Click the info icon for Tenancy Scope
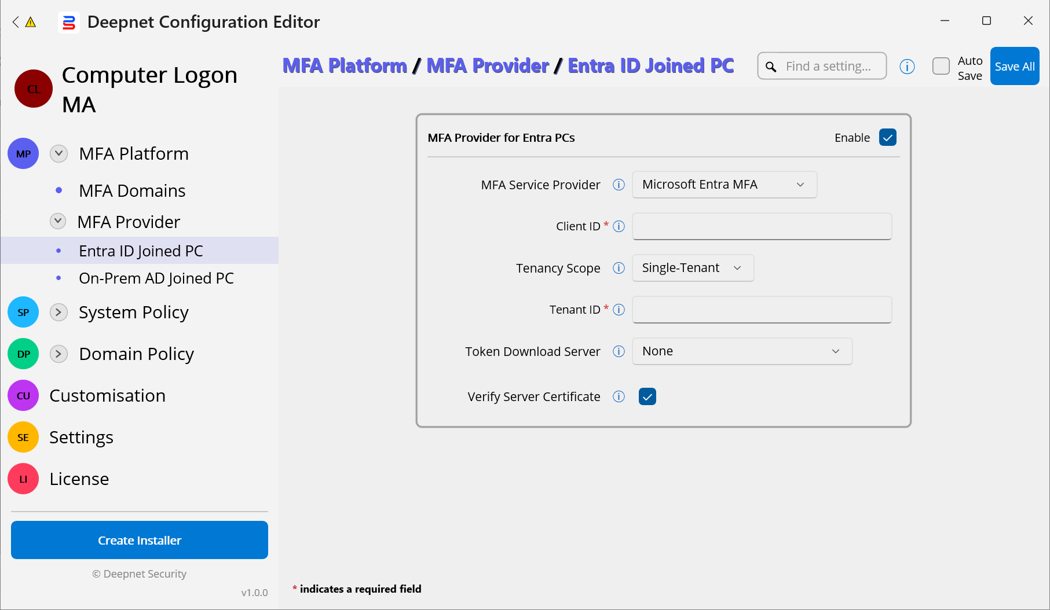The width and height of the screenshot is (1050, 610). 619,268
